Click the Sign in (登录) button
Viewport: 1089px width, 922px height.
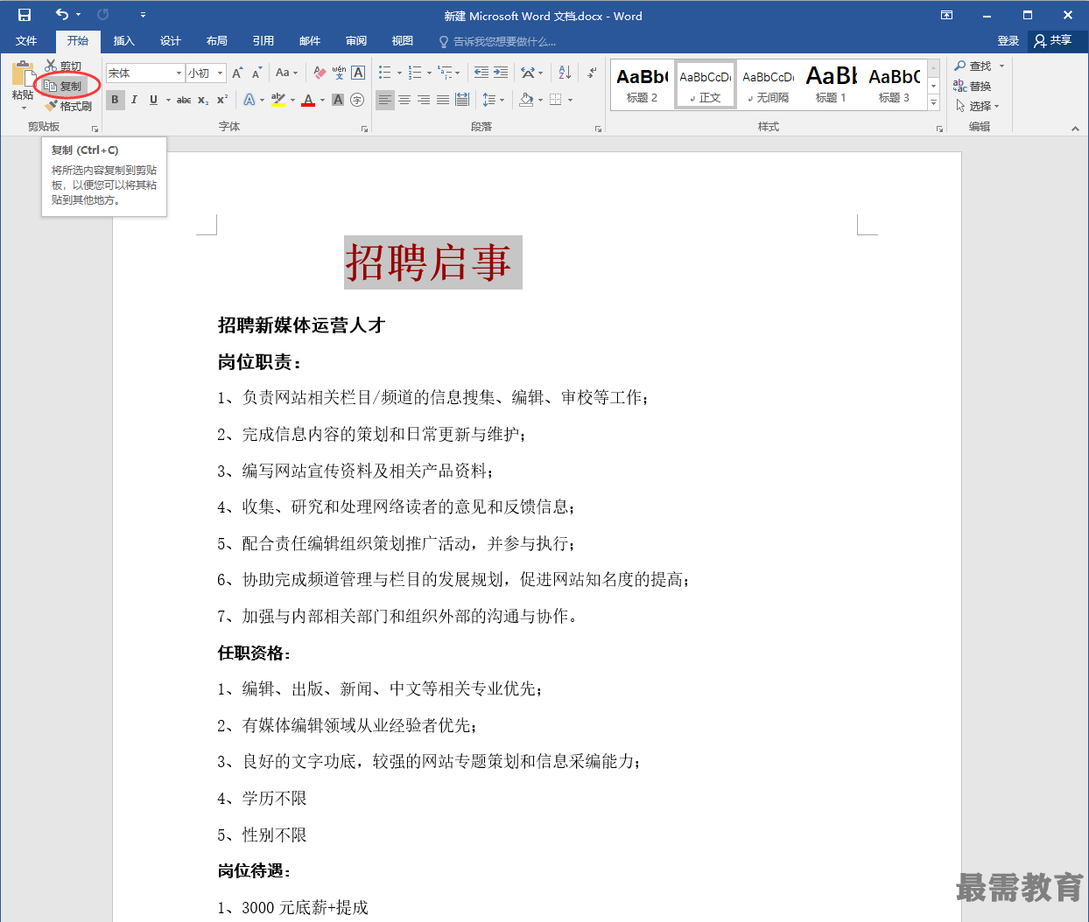coord(1008,41)
